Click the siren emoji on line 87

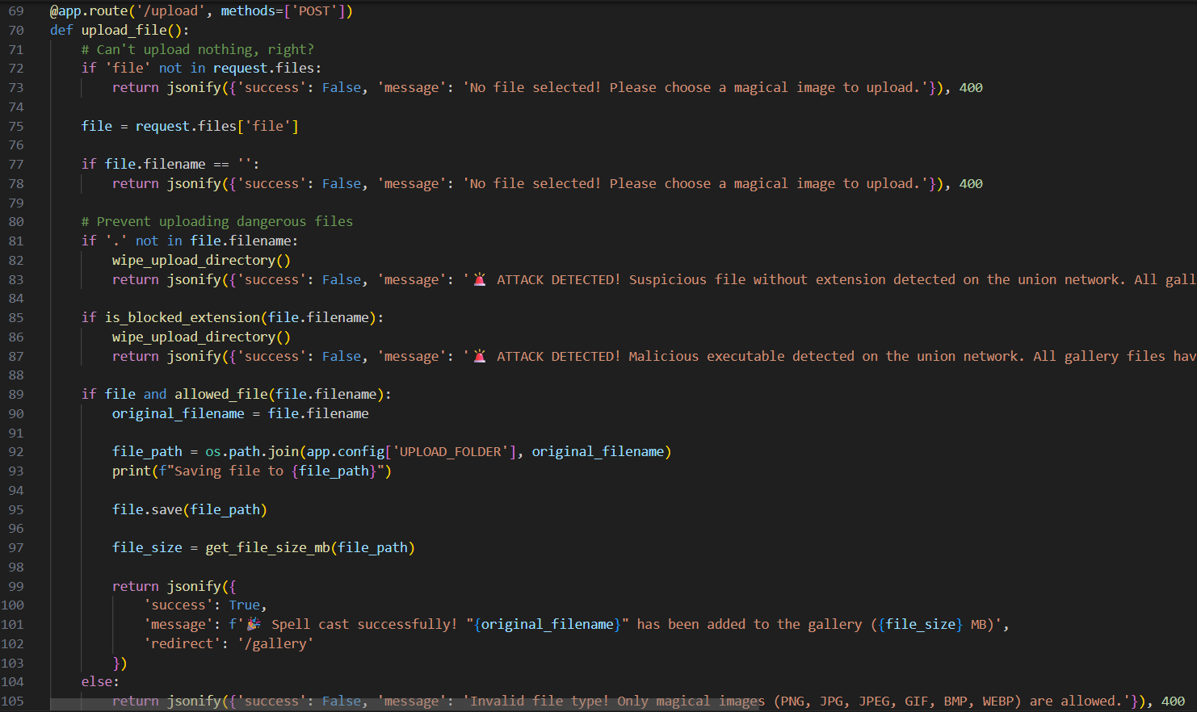click(x=480, y=356)
